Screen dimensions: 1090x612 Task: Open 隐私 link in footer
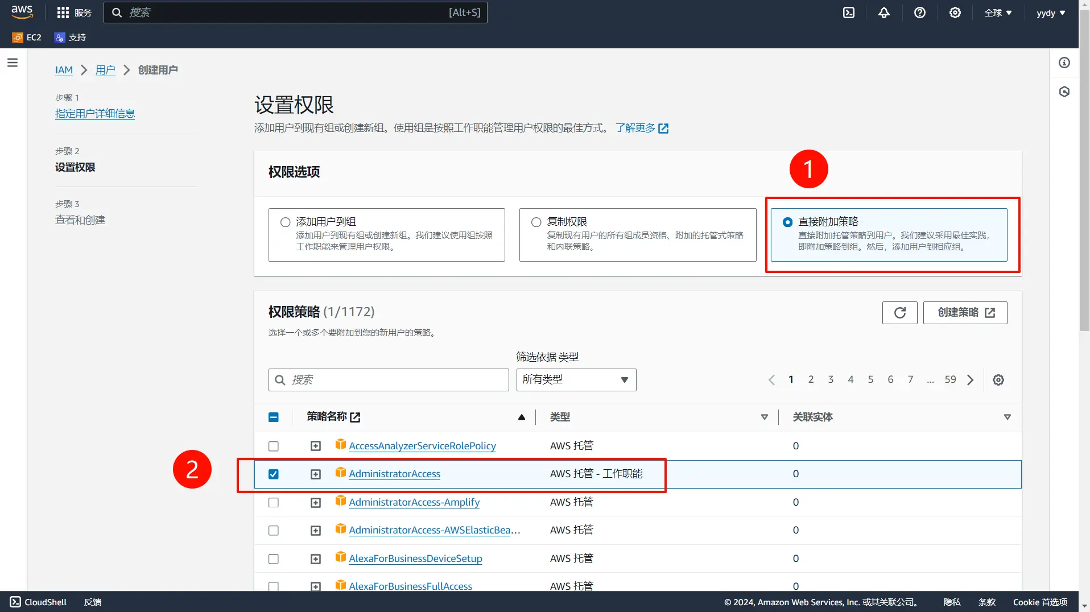[x=951, y=602]
